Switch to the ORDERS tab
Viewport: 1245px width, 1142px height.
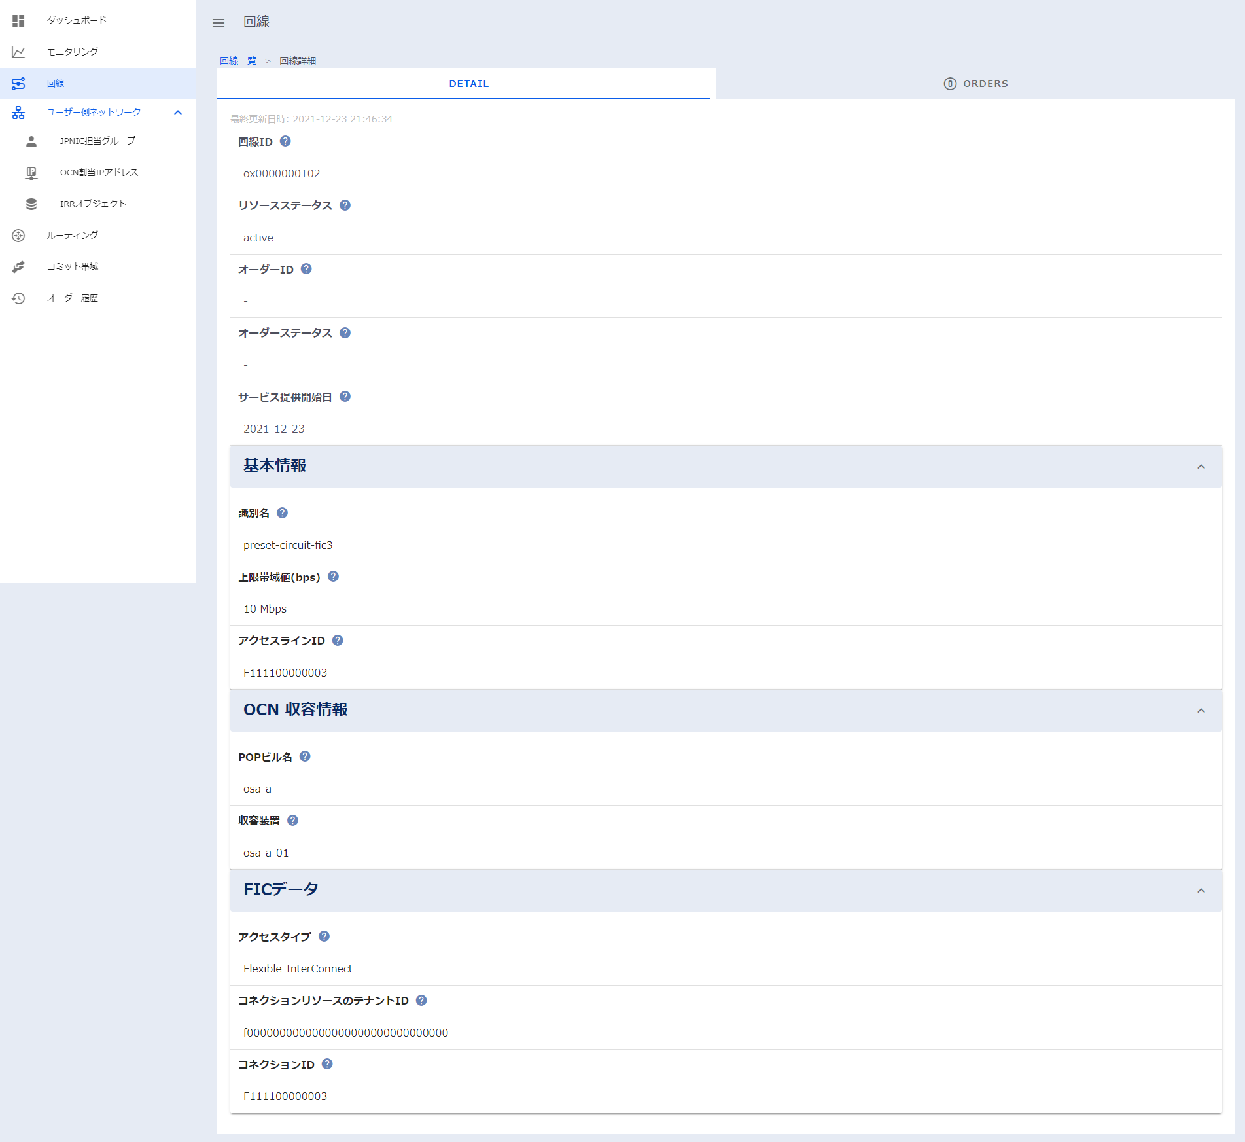[975, 84]
